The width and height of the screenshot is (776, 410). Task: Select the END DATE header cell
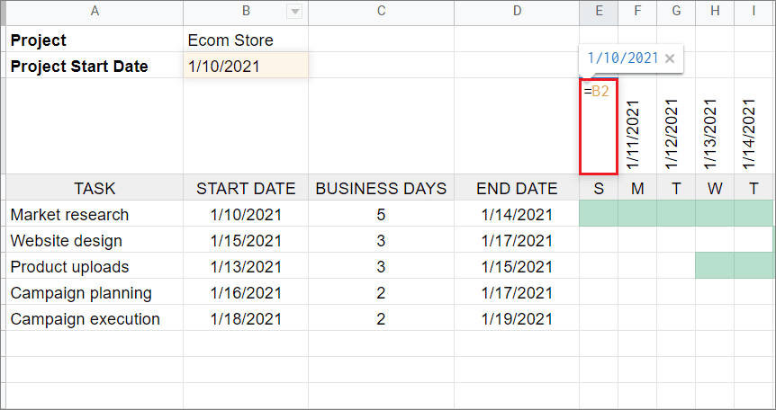point(517,188)
